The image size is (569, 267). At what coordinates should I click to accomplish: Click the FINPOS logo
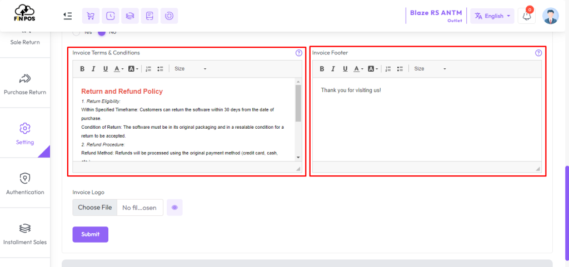click(x=24, y=13)
